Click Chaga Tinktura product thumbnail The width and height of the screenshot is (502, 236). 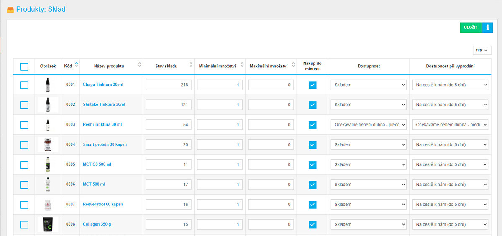[x=48, y=85]
